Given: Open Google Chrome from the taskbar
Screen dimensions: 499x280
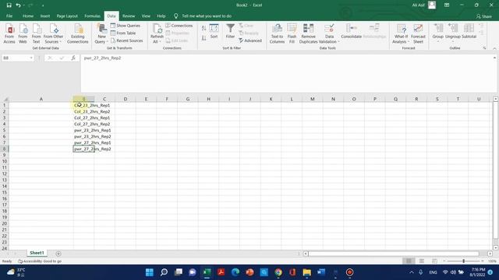Looking at the screenshot, I should [278, 272].
